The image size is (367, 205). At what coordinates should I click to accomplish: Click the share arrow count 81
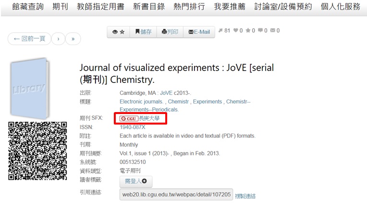(224, 31)
